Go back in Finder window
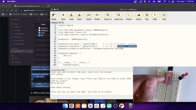196x110 pixels. (39, 20)
